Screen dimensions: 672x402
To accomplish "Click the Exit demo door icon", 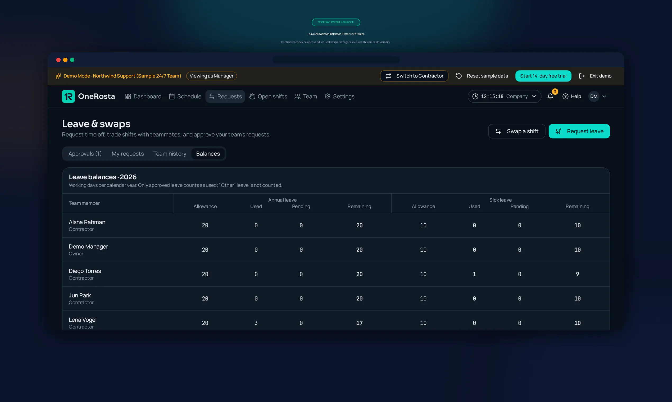I will [582, 76].
